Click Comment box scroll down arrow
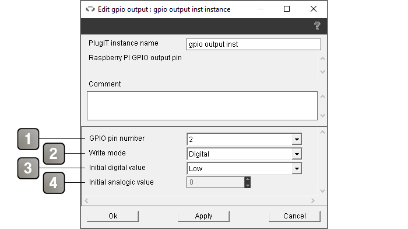 point(322,115)
